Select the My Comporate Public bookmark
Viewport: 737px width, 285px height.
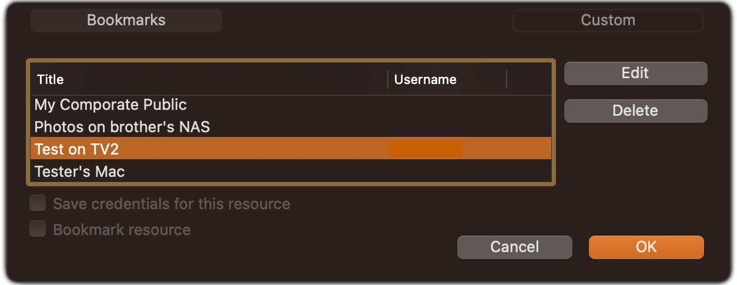pos(110,105)
